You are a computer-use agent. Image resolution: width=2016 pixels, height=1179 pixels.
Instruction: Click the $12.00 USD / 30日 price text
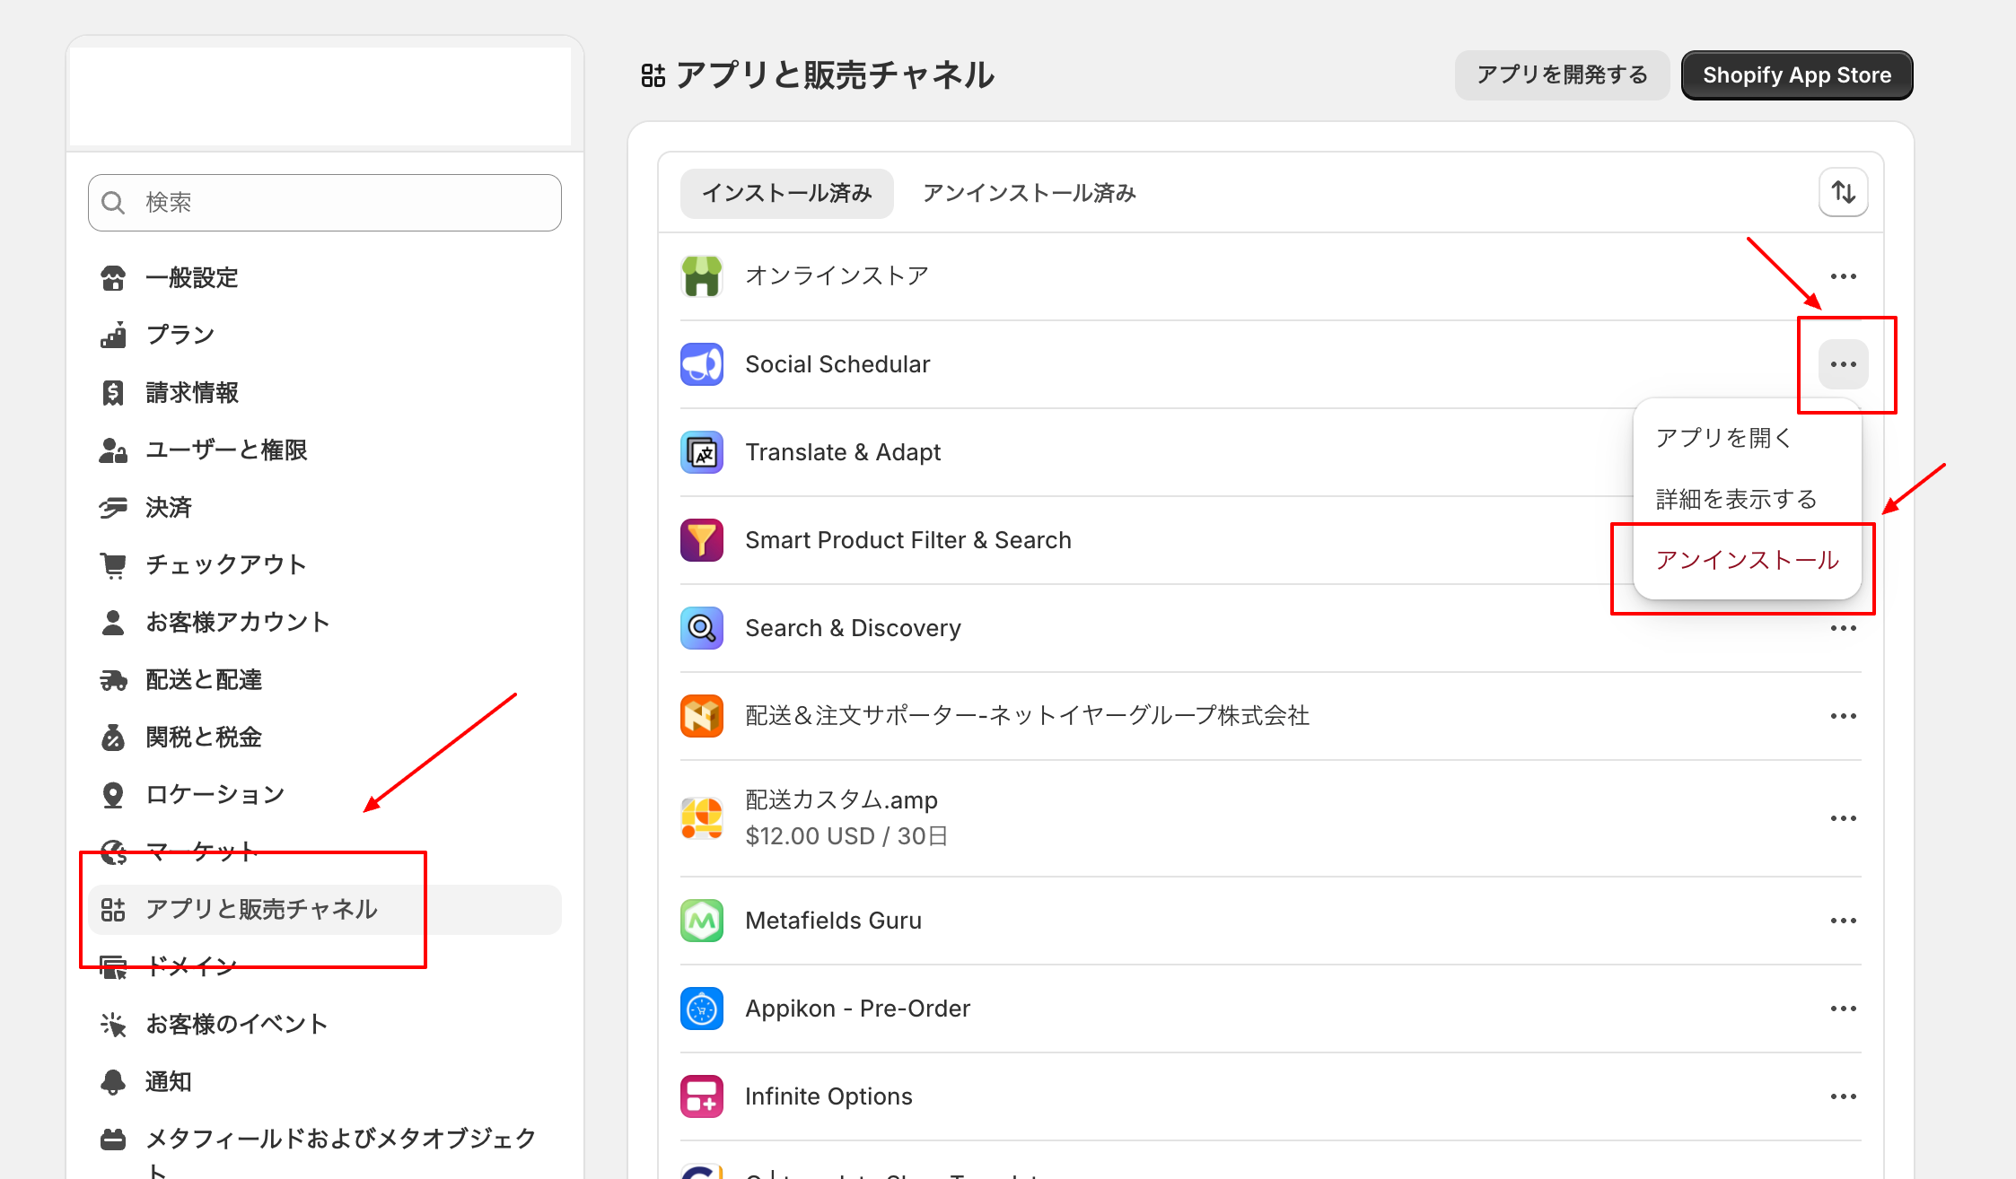click(846, 836)
